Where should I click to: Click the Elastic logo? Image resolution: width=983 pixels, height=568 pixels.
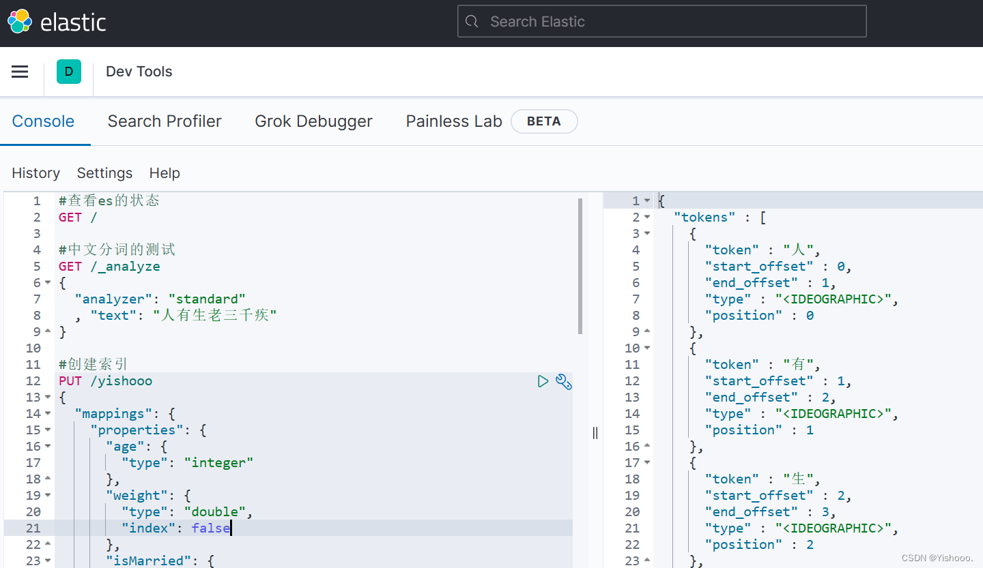point(57,21)
